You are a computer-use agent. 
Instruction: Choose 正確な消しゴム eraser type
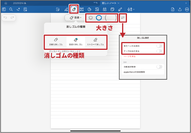click(x=56, y=42)
